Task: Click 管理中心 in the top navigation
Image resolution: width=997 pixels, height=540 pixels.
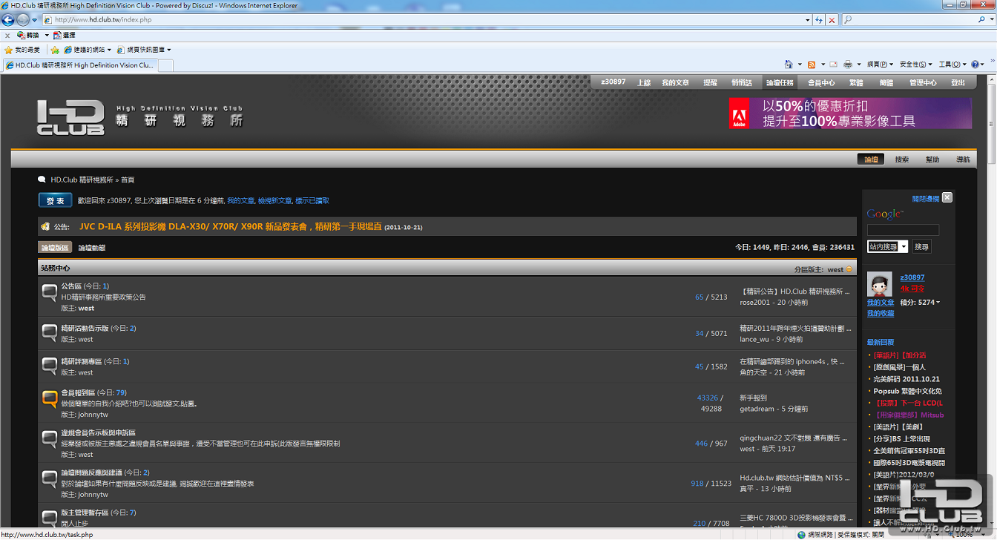Action: pyautogui.click(x=923, y=82)
